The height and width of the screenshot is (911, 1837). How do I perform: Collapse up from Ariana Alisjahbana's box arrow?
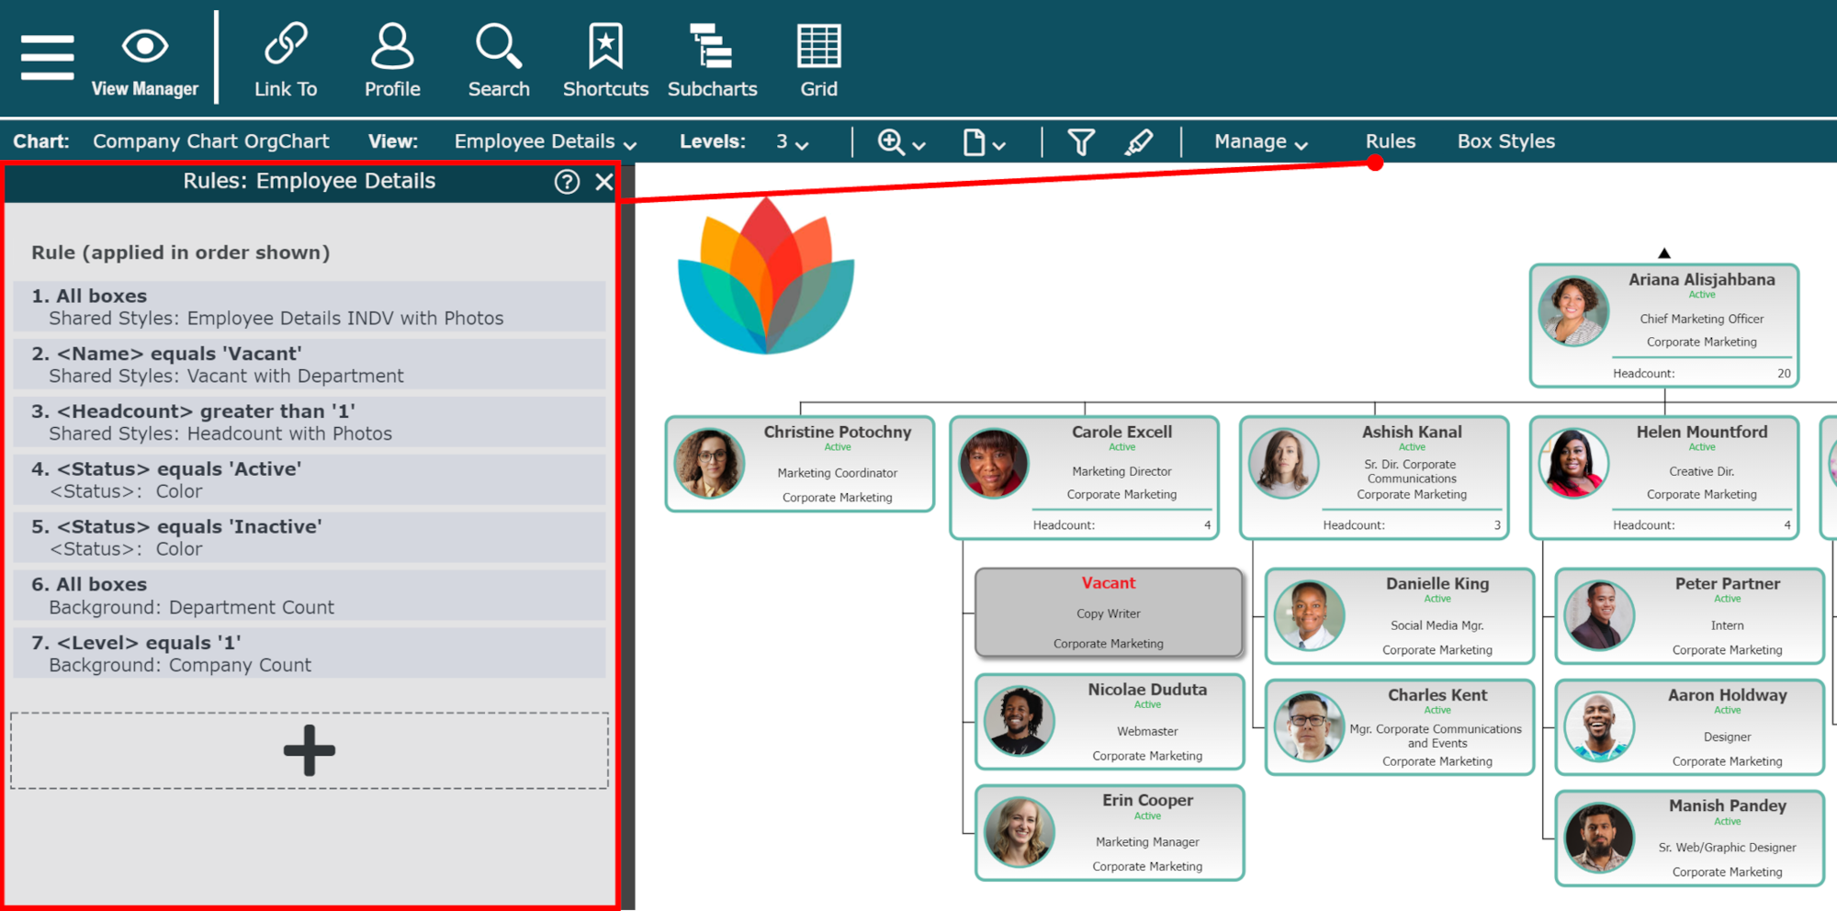point(1664,253)
